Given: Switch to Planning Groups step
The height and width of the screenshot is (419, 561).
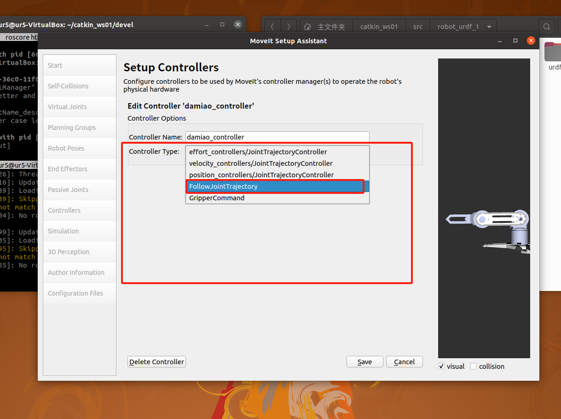Looking at the screenshot, I should click(x=79, y=128).
